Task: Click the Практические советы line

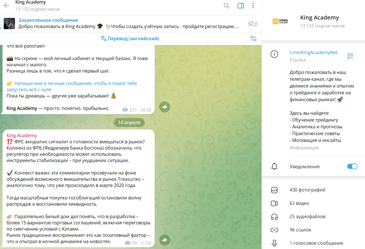Action: (x=315, y=133)
